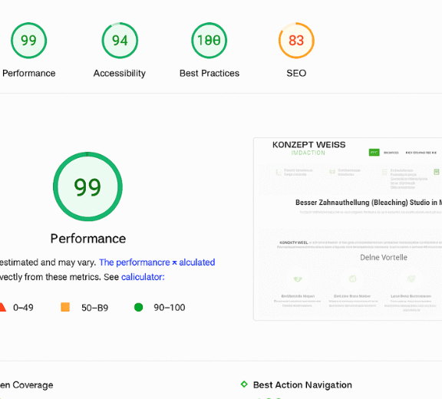Click the SEO category label

coord(296,73)
